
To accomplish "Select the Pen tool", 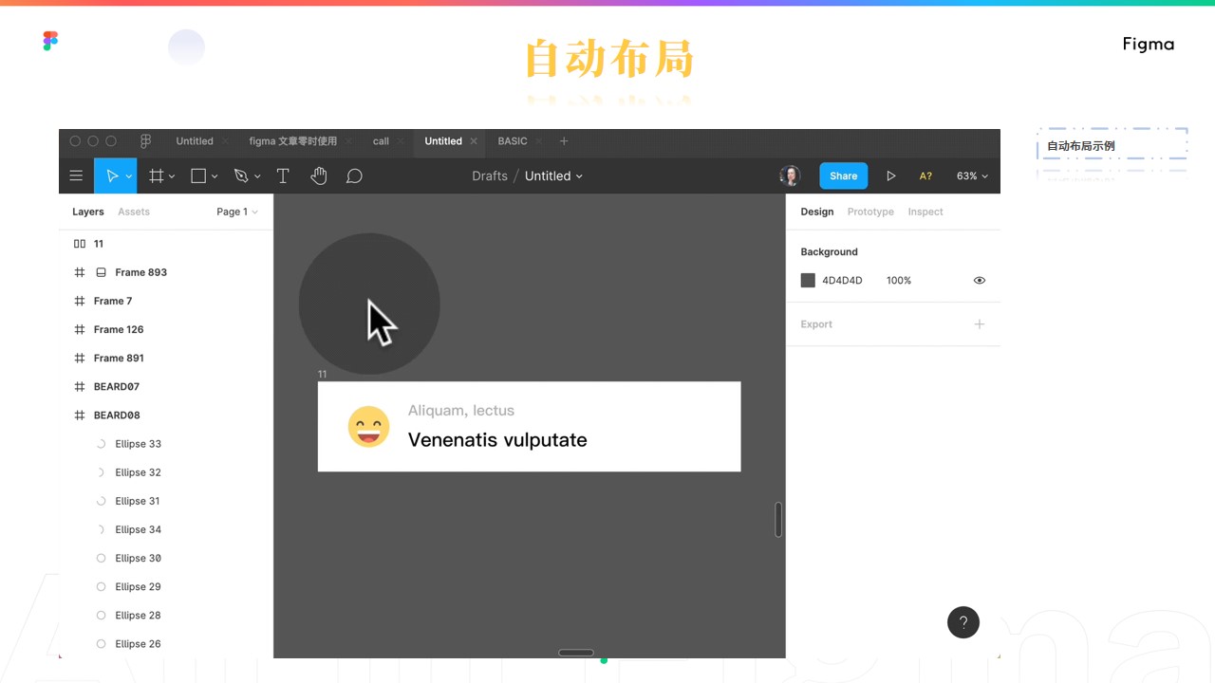I will point(241,176).
